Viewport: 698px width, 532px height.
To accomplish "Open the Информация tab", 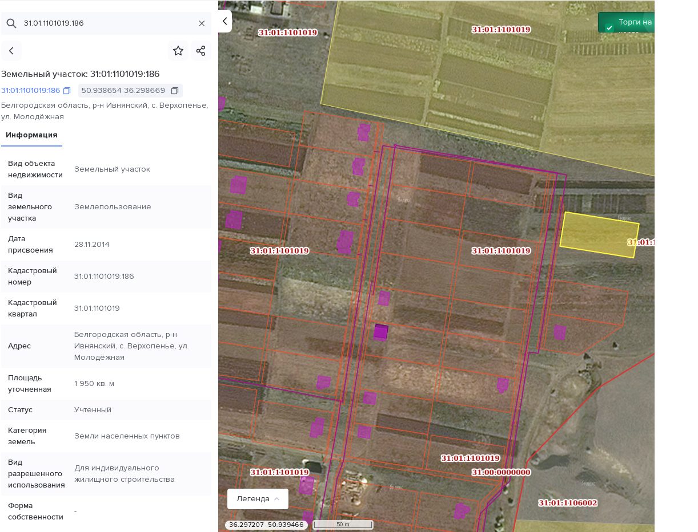I will [31, 135].
